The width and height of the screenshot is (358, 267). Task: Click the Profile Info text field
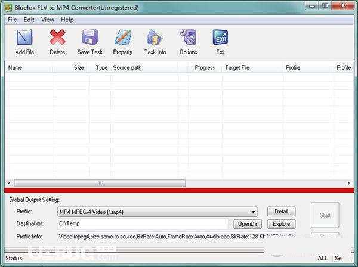point(177,237)
